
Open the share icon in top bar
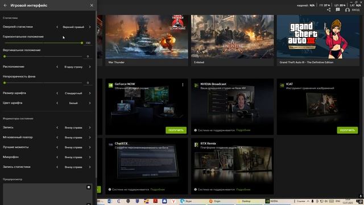[x=329, y=10]
